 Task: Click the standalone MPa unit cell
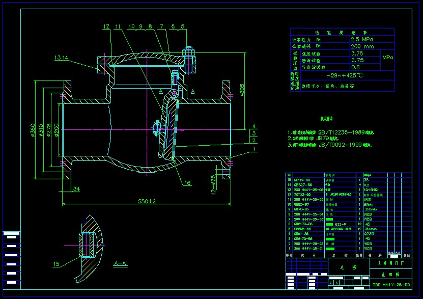[388, 57]
